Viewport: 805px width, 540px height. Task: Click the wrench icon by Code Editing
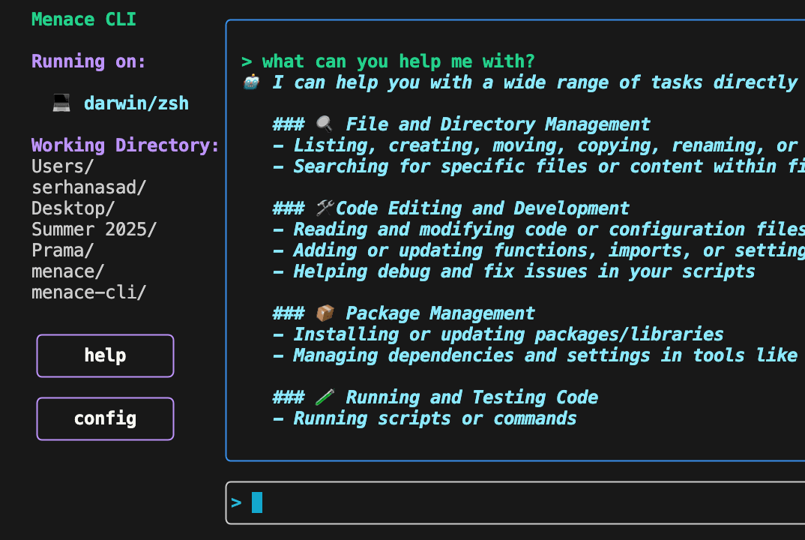(324, 208)
